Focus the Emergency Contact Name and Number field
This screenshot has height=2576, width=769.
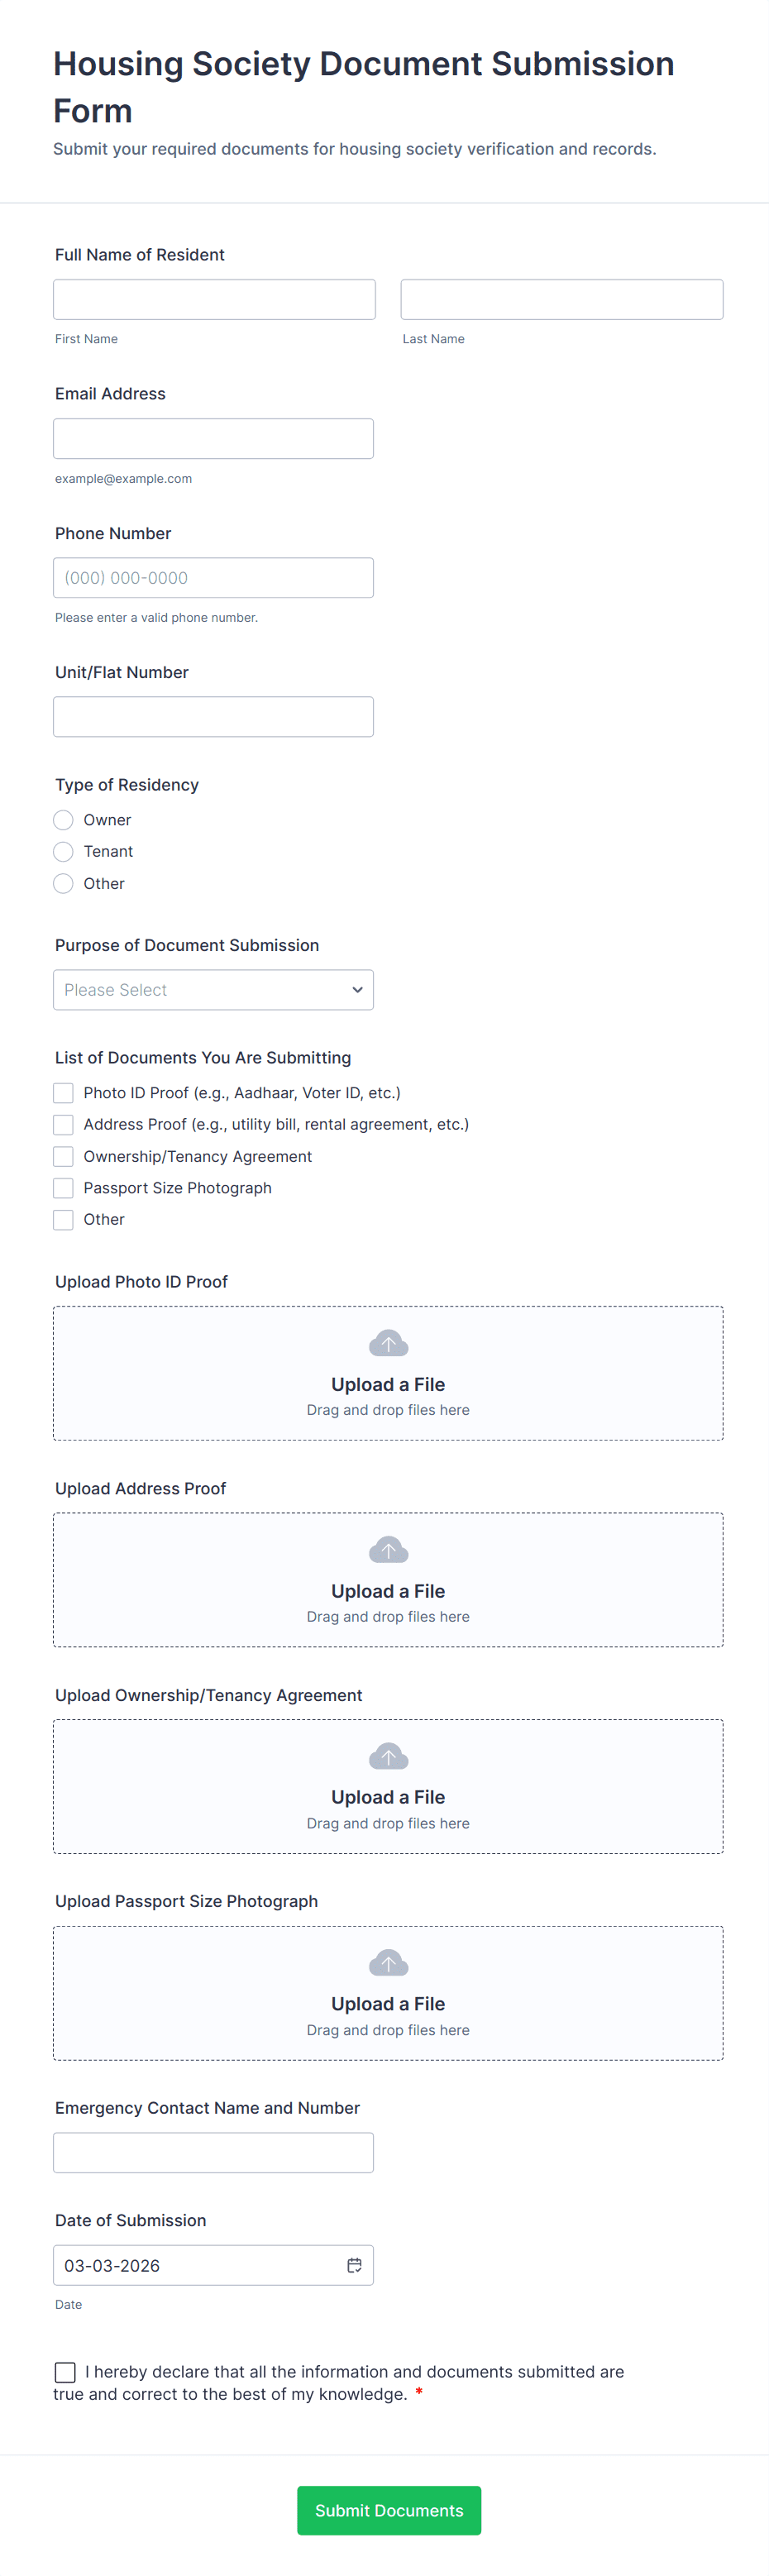213,2152
